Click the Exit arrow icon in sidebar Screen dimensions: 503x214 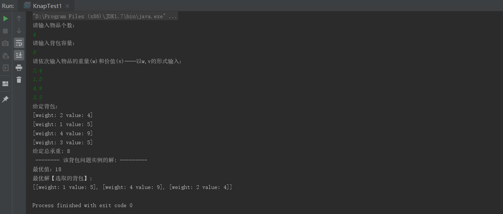(x=5, y=68)
